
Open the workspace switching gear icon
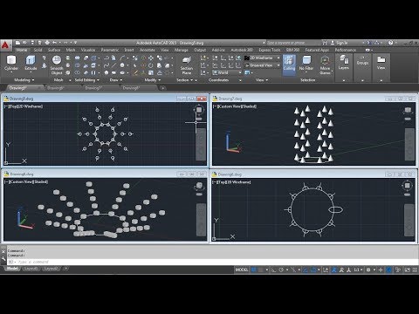[368, 270]
